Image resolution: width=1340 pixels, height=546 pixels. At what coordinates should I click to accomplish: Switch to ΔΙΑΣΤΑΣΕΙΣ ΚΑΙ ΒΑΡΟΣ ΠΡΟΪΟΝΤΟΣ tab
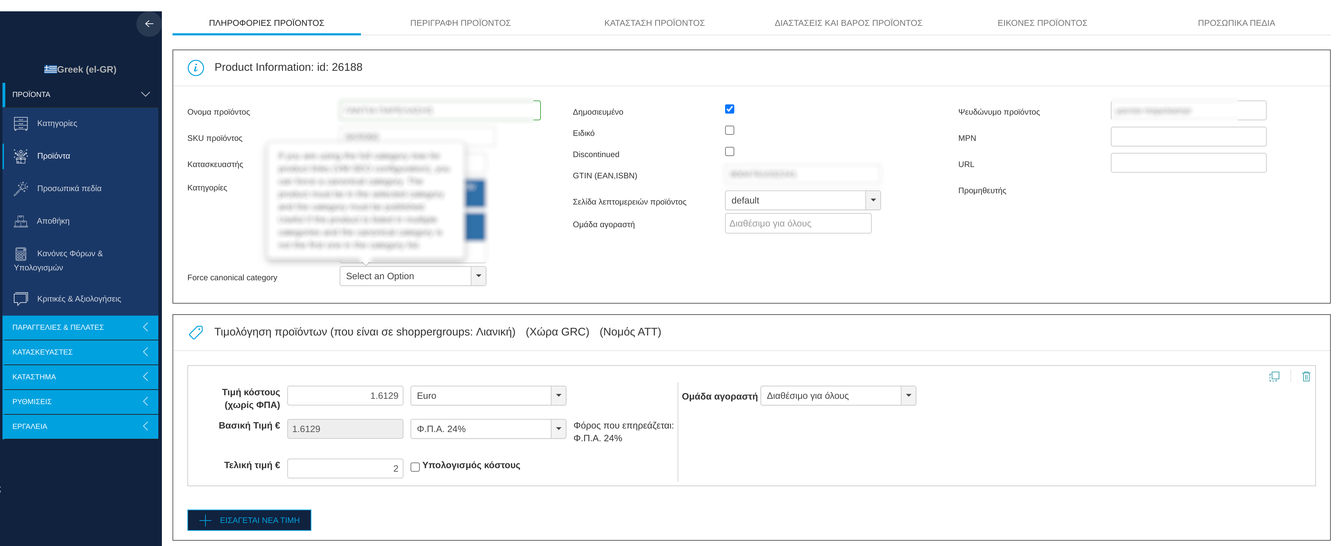click(x=848, y=23)
